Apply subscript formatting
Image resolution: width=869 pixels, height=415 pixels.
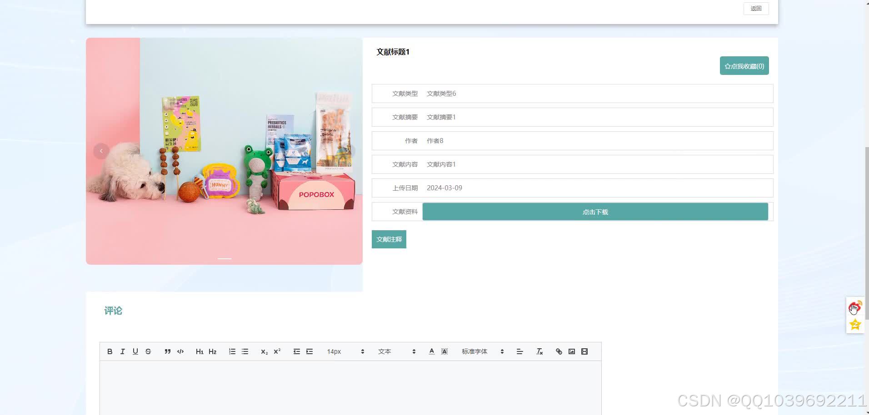[264, 351]
